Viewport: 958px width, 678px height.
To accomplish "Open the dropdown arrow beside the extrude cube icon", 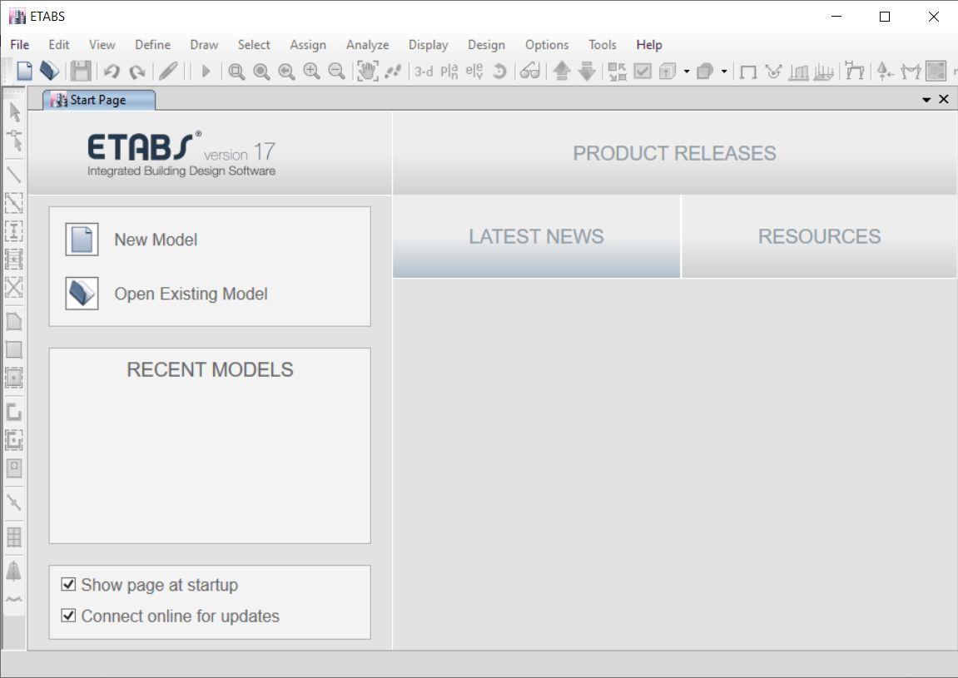I will click(687, 72).
